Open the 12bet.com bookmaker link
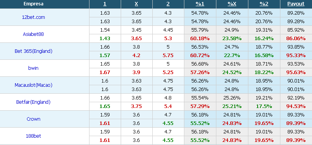 point(34,17)
